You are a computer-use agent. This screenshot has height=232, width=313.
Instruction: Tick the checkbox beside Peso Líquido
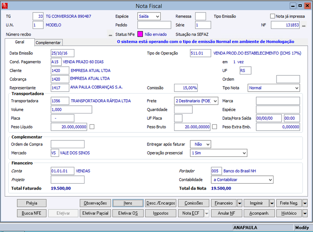(x=92, y=127)
